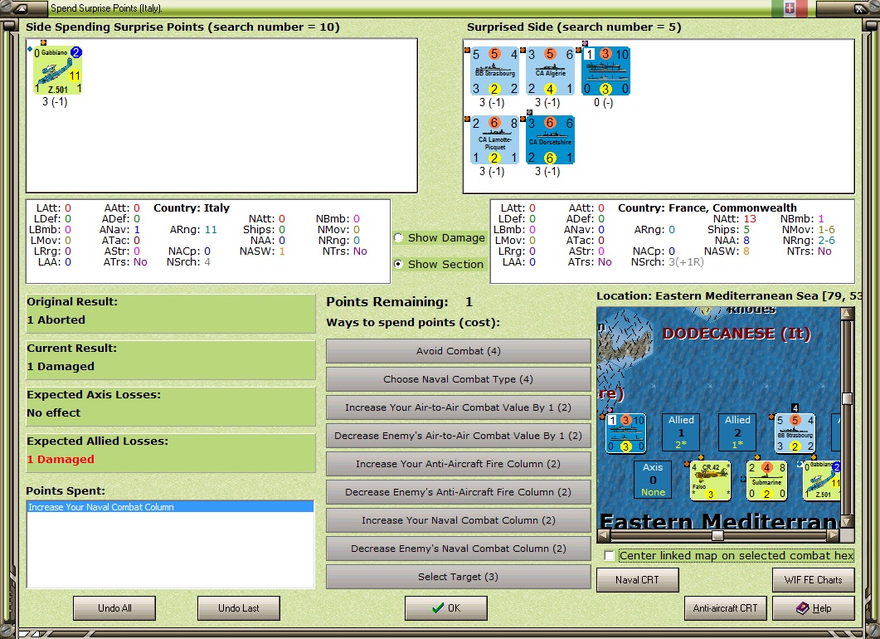Click the 'ARng: 11' value in Italy stats
The height and width of the screenshot is (639, 880).
pyautogui.click(x=193, y=229)
